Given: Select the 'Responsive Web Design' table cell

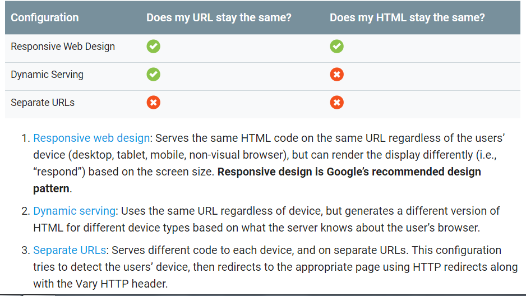Looking at the screenshot, I should pyautogui.click(x=63, y=47).
